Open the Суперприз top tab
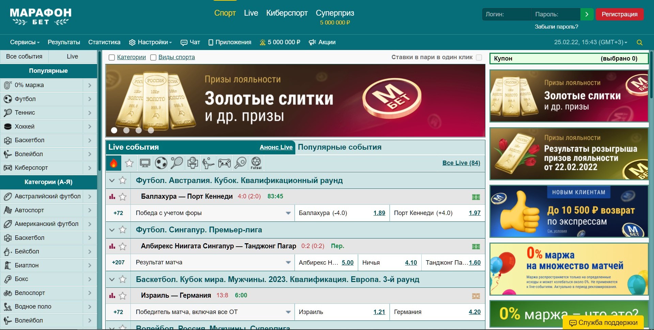Viewport: 654px width, 330px height. pyautogui.click(x=335, y=13)
